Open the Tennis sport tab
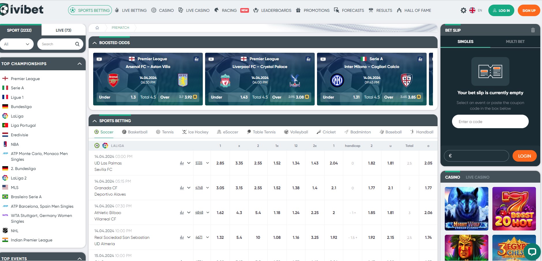 coord(165,132)
